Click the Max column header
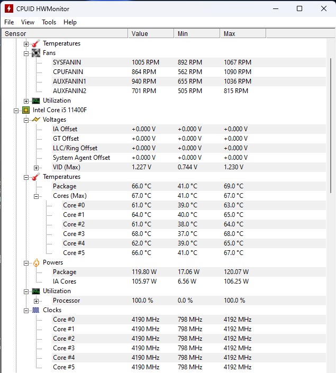Viewport: 336px width, 373px height. [243, 33]
